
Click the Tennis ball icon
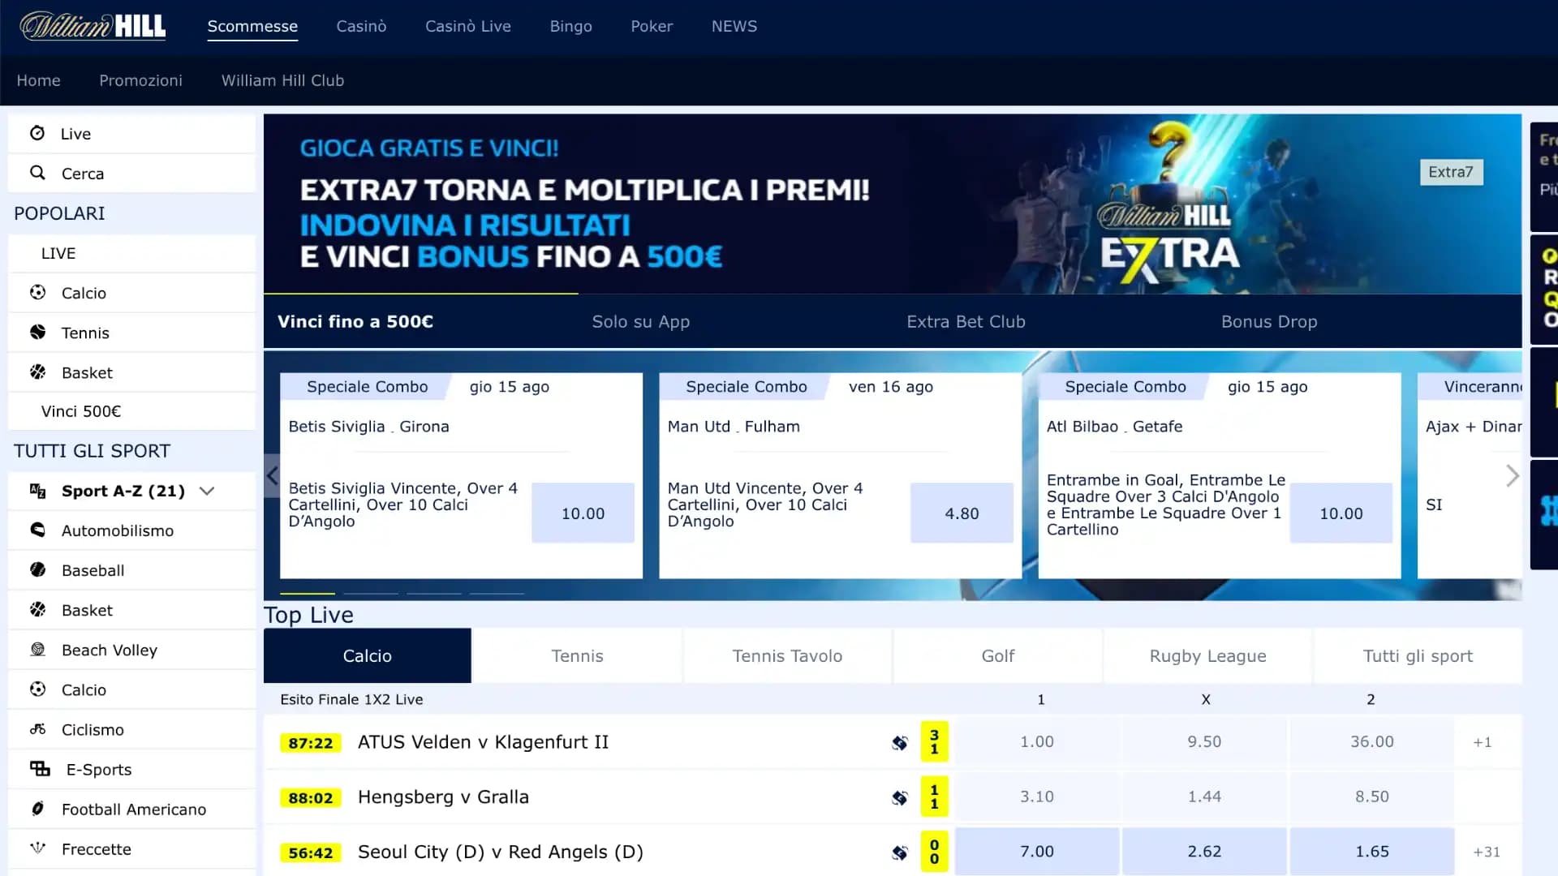[x=37, y=333]
